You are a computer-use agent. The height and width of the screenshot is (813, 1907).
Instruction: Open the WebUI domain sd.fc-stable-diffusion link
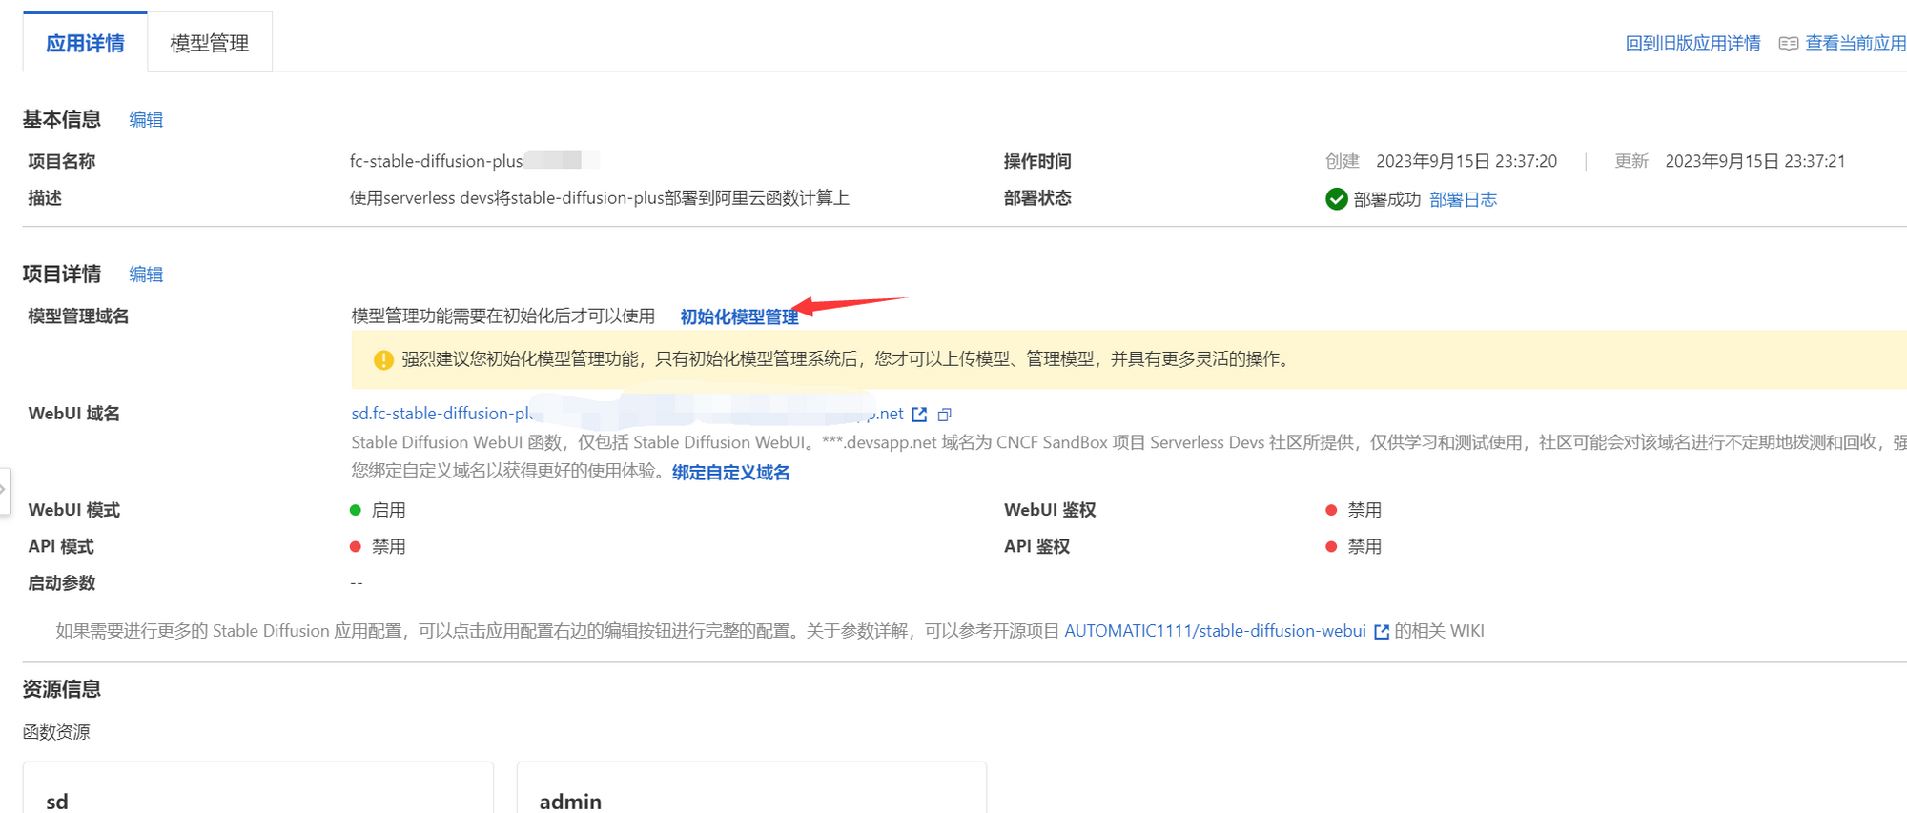(x=627, y=414)
